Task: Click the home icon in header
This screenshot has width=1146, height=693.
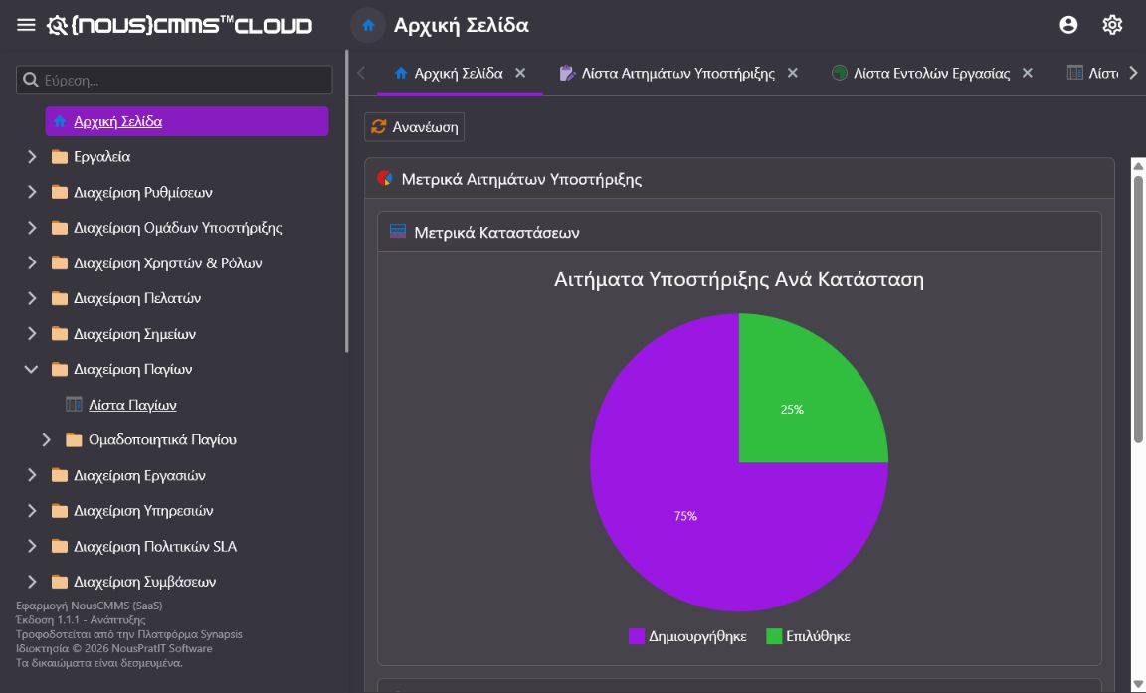Action: click(x=368, y=25)
